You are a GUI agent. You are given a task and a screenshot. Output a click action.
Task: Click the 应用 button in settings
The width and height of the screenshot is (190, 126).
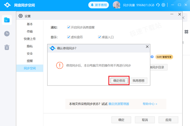coord(168,120)
